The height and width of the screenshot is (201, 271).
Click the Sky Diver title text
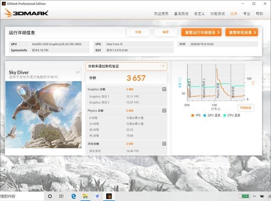coord(19,72)
